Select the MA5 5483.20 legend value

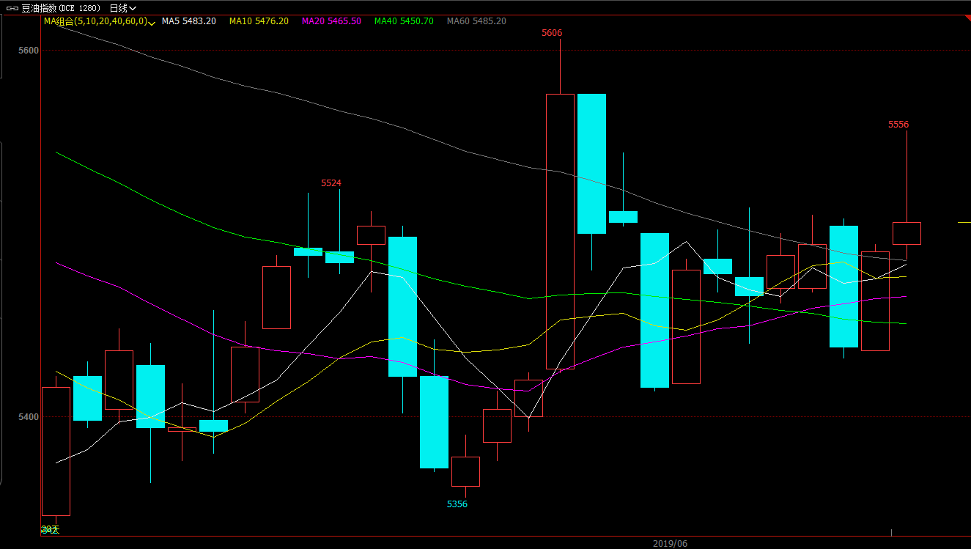189,21
